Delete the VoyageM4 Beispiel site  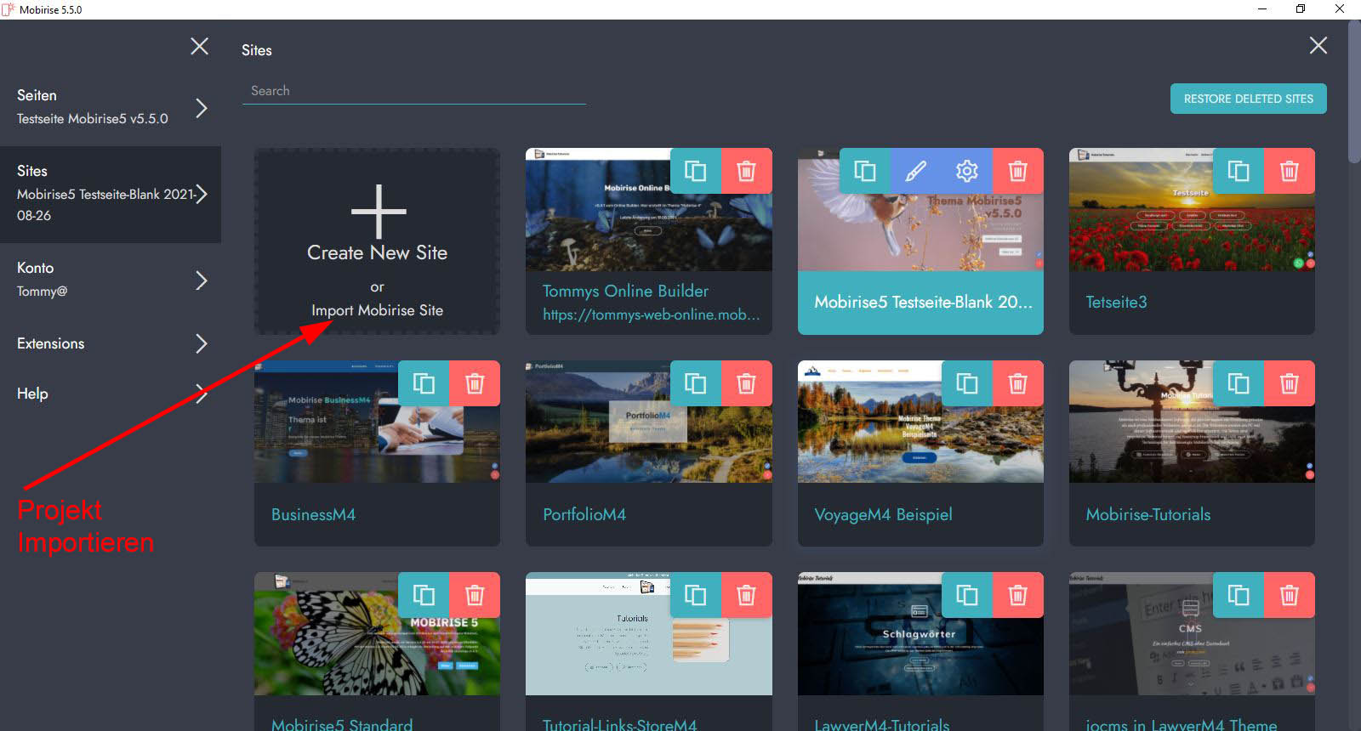[x=1017, y=383]
